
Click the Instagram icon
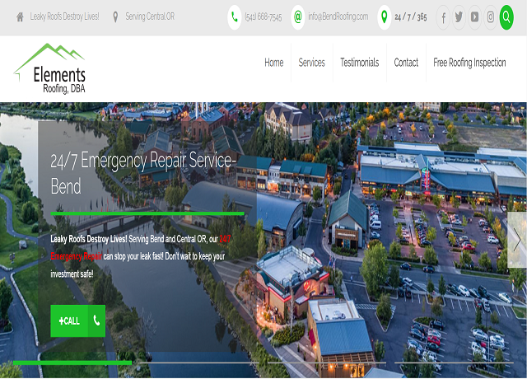(x=490, y=16)
